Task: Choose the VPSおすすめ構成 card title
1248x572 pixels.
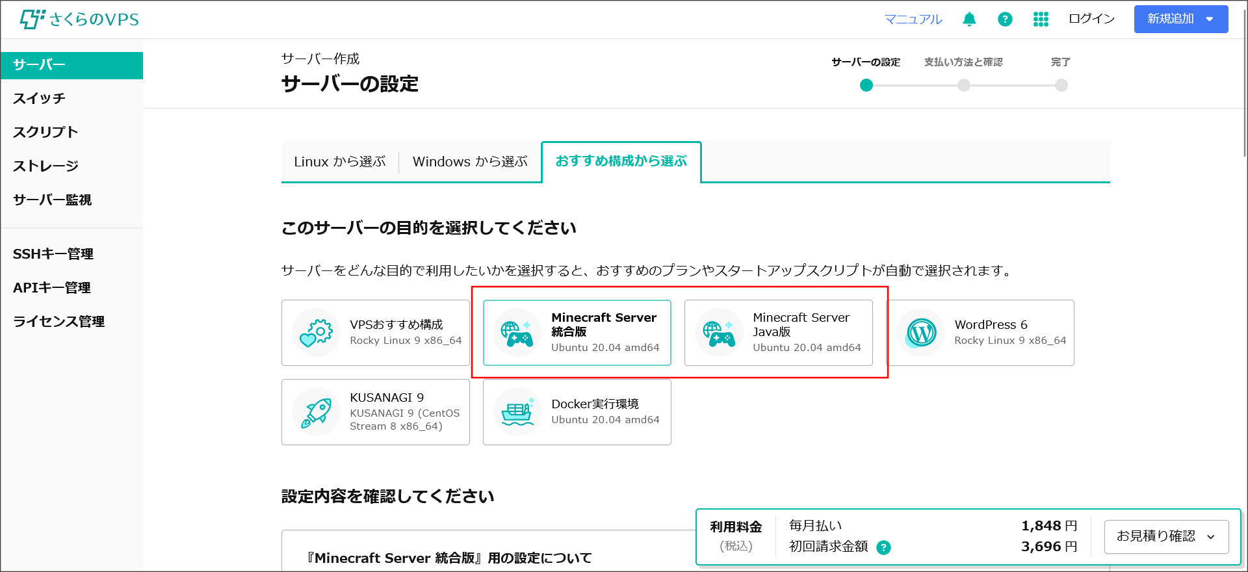Action: click(x=396, y=324)
